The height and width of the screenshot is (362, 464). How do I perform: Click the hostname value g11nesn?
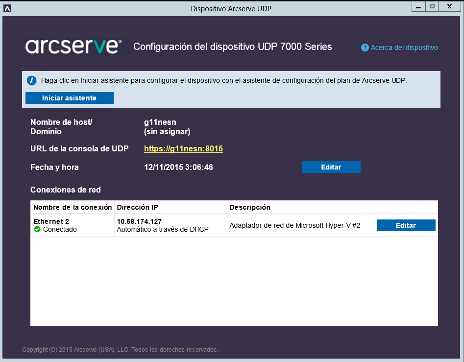pyautogui.click(x=160, y=122)
